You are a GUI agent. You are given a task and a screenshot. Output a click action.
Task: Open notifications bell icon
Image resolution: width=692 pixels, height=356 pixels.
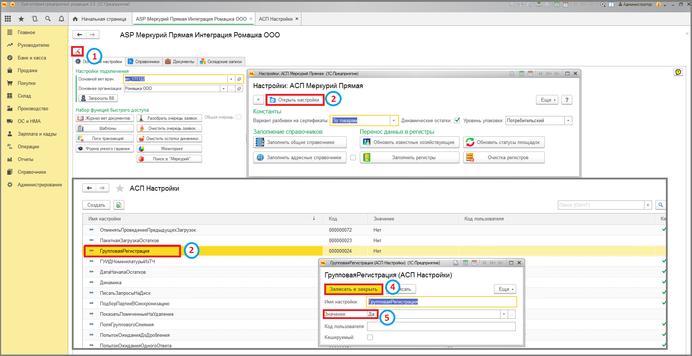[61, 19]
